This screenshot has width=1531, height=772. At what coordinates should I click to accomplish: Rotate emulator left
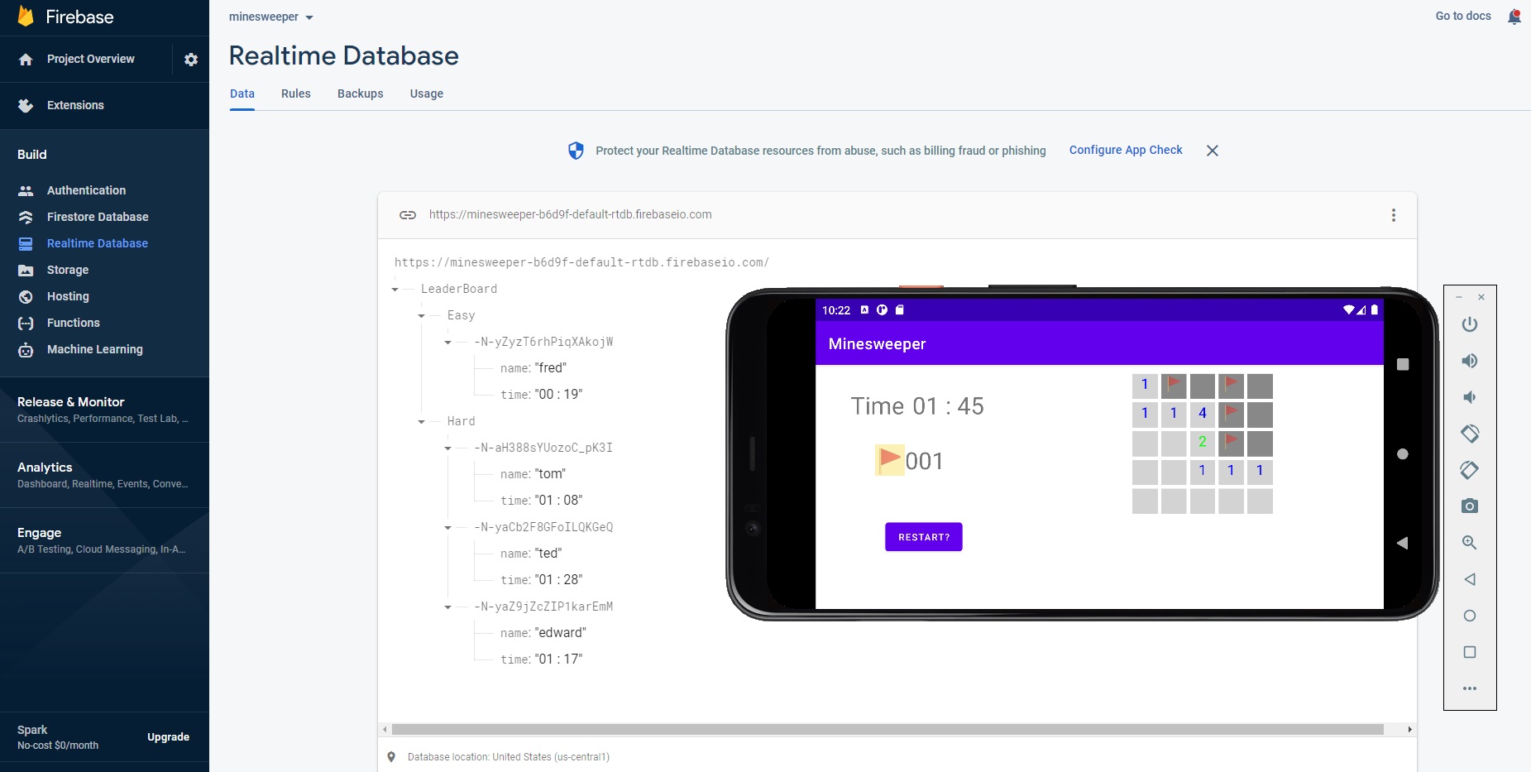coord(1470,434)
